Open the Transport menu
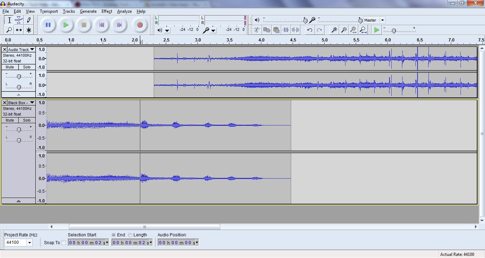Image resolution: width=485 pixels, height=258 pixels. 49,11
